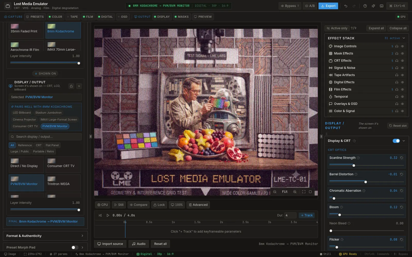Solo the CRT Effects group
This screenshot has height=257, width=412.
397,61
